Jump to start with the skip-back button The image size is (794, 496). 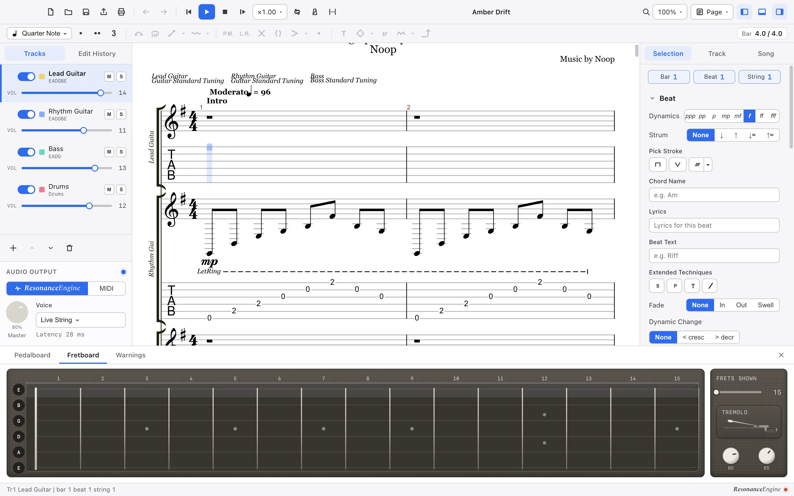click(x=189, y=12)
